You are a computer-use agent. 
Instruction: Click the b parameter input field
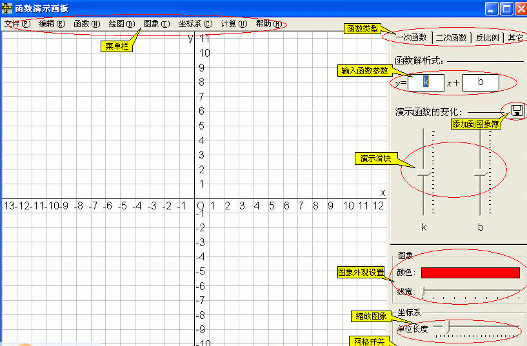(481, 82)
